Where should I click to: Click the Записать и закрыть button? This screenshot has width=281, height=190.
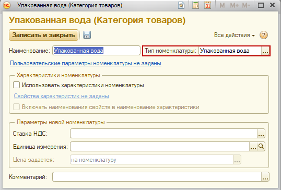[x=43, y=35]
